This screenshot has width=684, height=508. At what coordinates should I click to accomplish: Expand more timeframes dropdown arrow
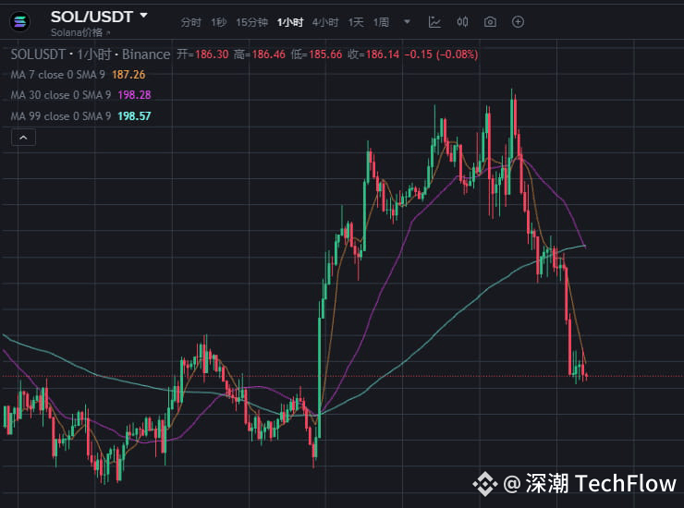(407, 21)
